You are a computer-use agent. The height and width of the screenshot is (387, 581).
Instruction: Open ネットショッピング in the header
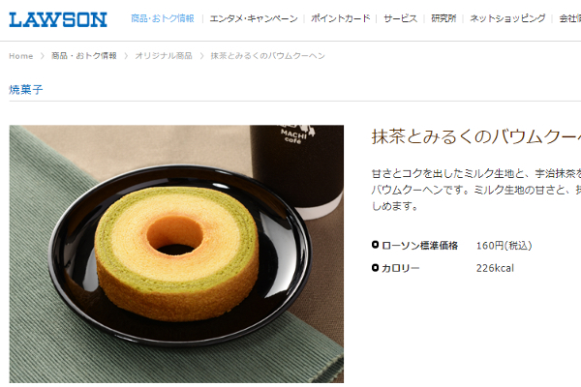[x=507, y=18]
